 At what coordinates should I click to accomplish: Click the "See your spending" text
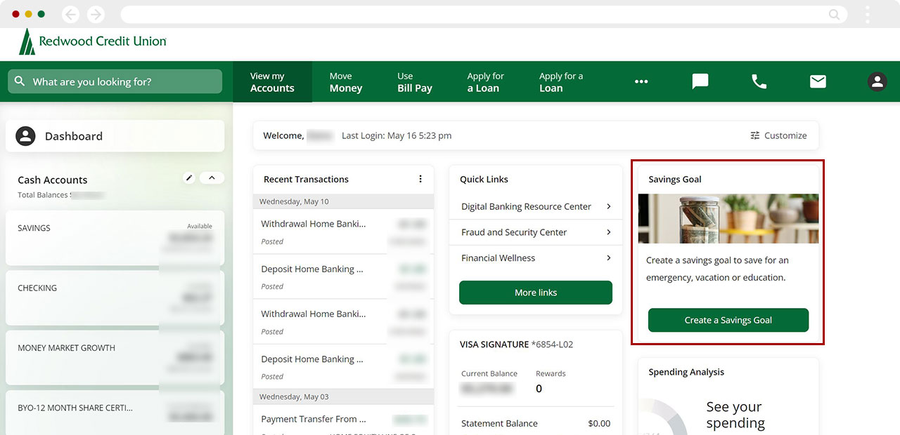pyautogui.click(x=735, y=415)
